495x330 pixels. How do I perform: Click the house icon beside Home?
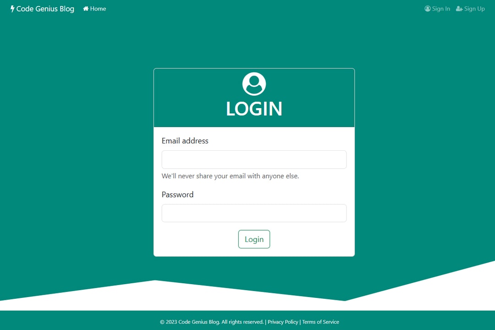point(86,9)
